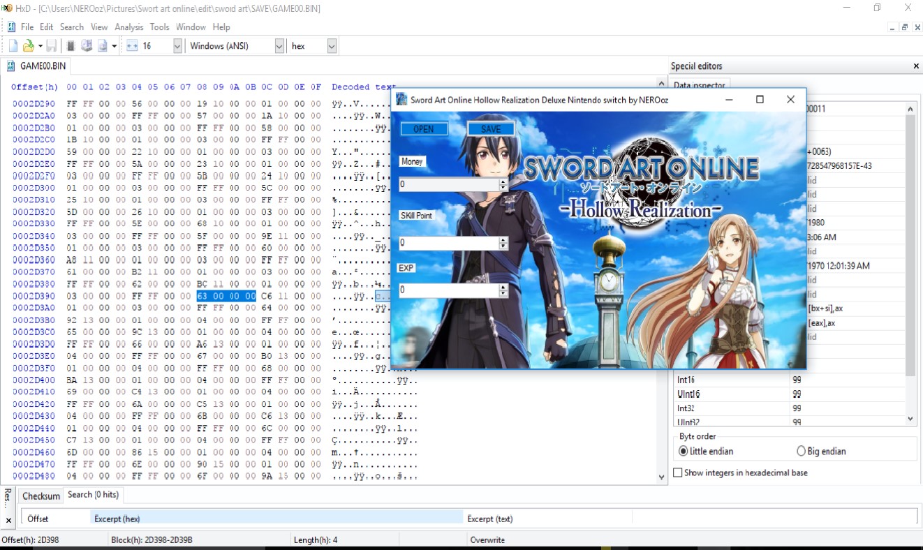Click the bytes-per-row width icon
Screen dimensions: 923x550
click(x=132, y=46)
